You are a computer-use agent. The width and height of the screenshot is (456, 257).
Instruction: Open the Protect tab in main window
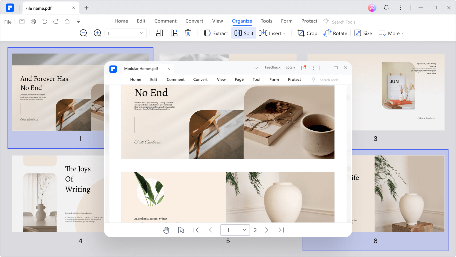tap(309, 21)
